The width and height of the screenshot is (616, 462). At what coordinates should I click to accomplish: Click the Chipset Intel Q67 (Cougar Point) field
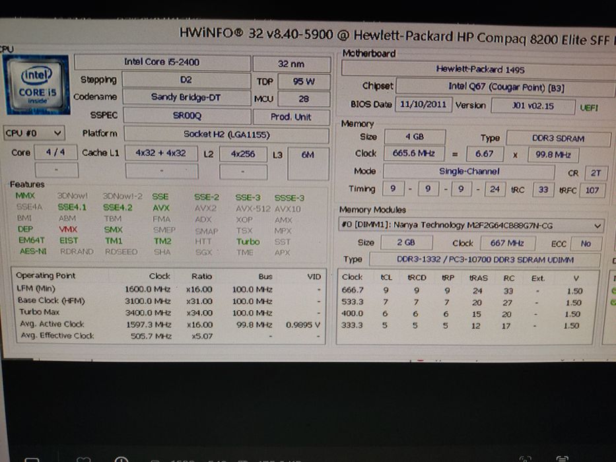(x=506, y=87)
